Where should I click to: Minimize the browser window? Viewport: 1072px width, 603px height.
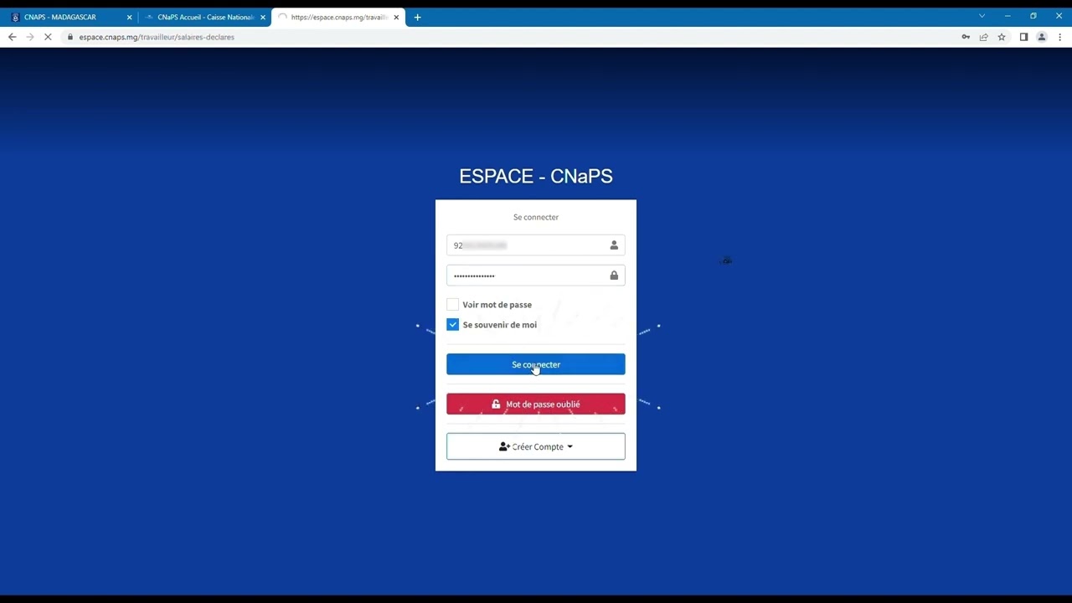[1008, 16]
